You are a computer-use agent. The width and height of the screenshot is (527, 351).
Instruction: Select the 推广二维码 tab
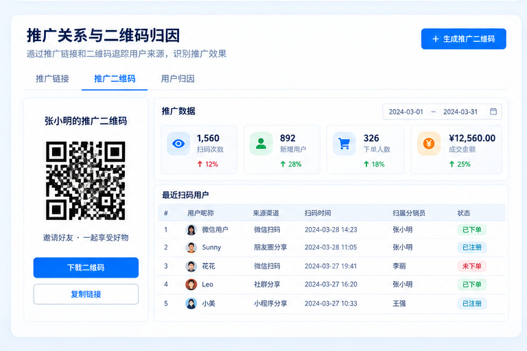[115, 79]
